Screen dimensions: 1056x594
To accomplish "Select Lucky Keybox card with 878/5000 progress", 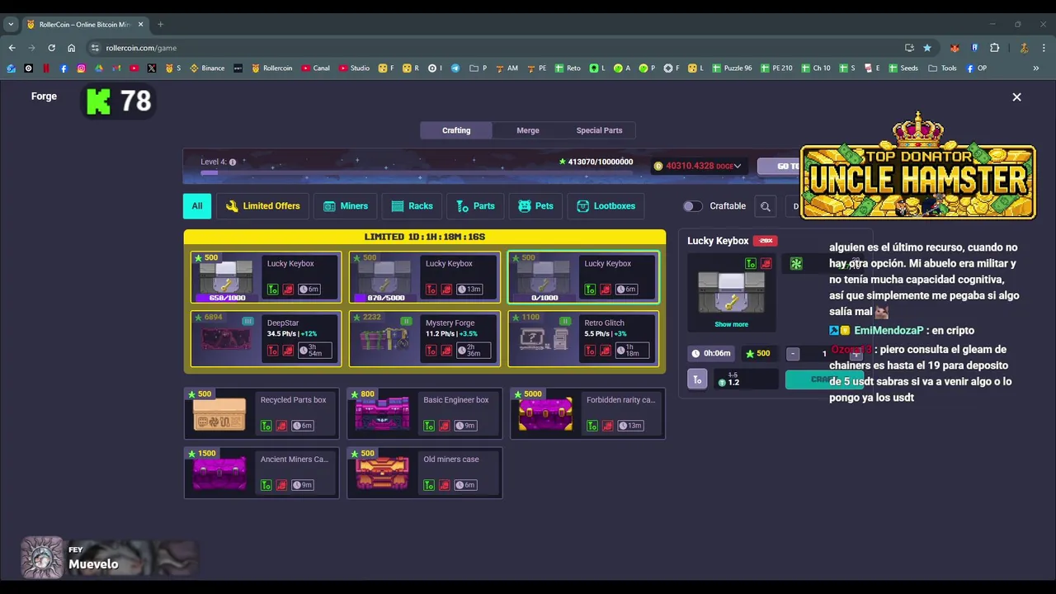I will [424, 278].
